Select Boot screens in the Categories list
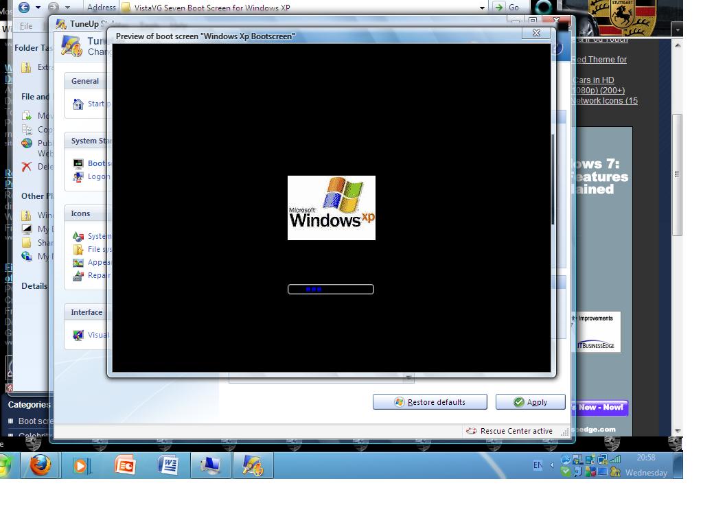 click(27, 420)
